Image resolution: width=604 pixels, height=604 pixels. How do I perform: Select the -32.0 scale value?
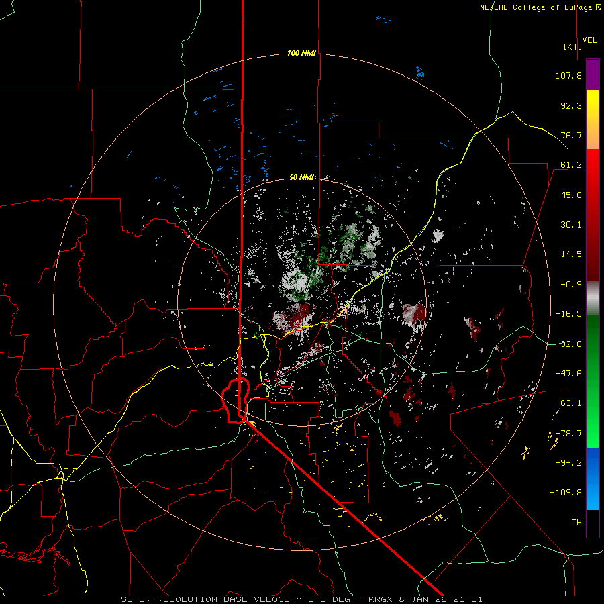(x=568, y=344)
